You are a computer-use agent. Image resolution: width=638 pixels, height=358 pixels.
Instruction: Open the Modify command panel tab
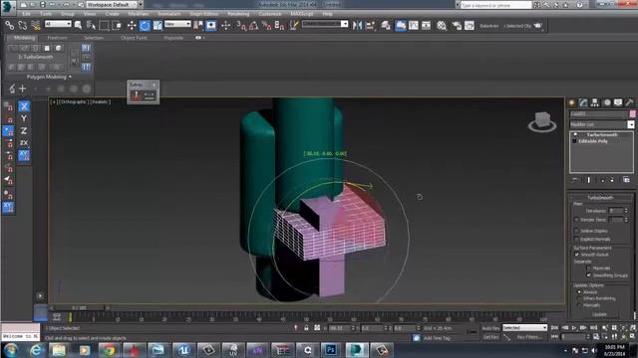coord(583,102)
